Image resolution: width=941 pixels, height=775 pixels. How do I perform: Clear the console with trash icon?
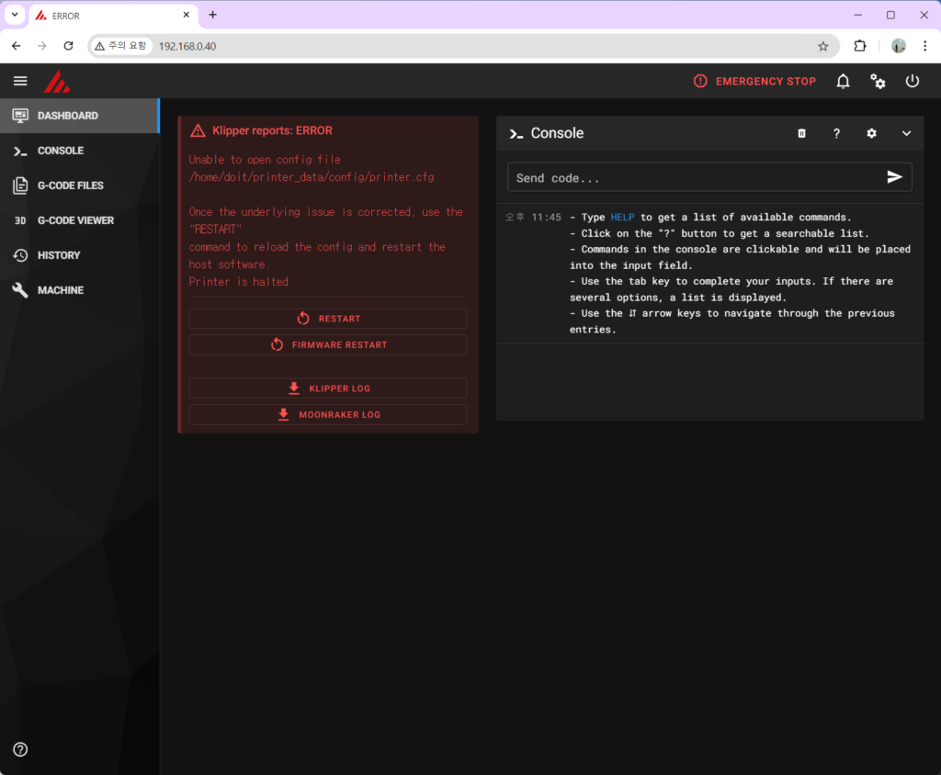pyautogui.click(x=801, y=133)
